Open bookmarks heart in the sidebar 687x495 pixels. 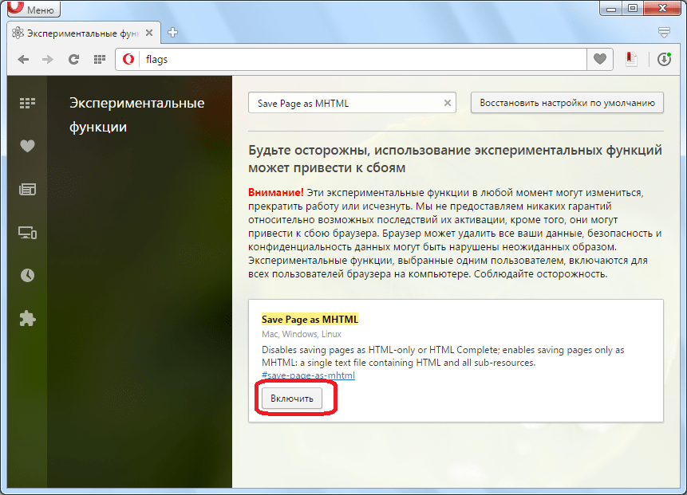(x=28, y=146)
